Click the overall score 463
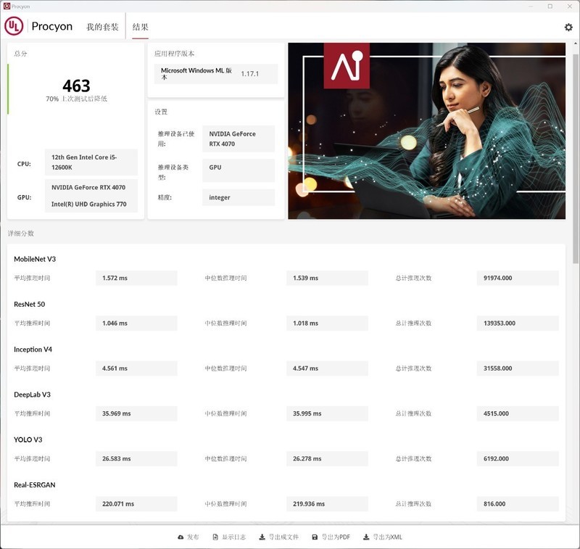Screen dimensions: 580x549 pyautogui.click(x=76, y=86)
